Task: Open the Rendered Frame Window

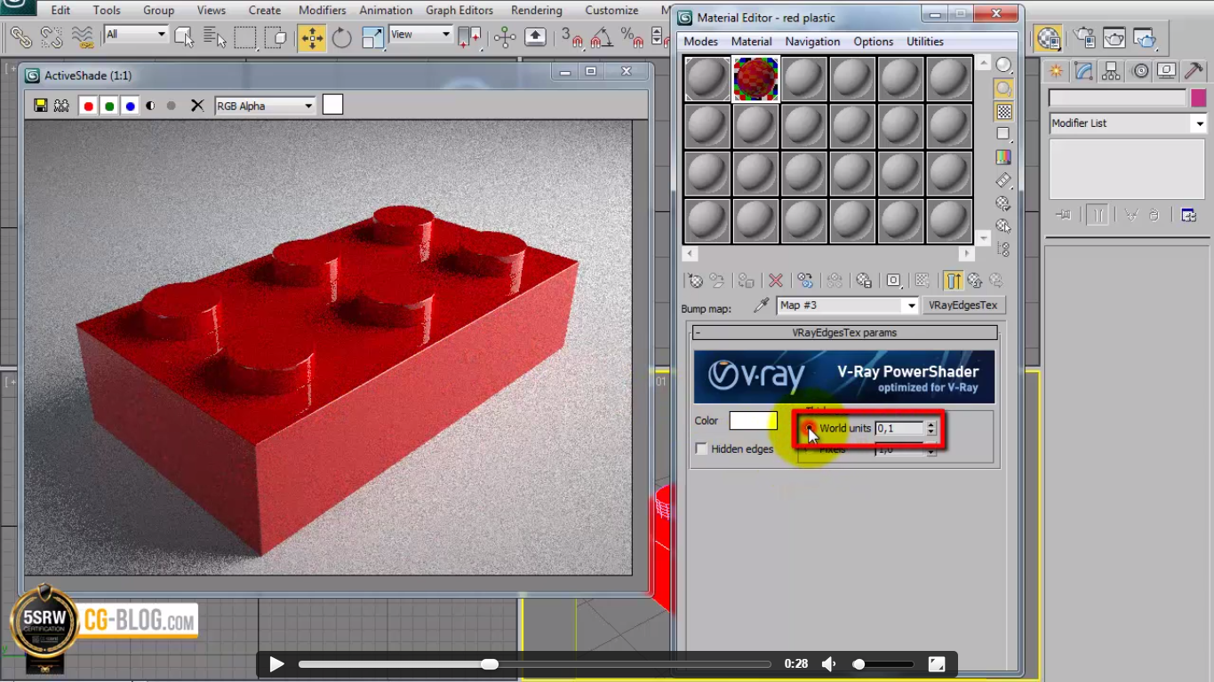Action: coord(1114,37)
